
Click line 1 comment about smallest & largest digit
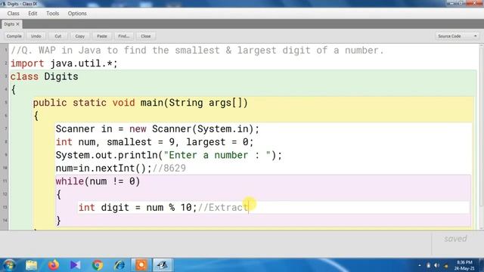tap(197, 51)
